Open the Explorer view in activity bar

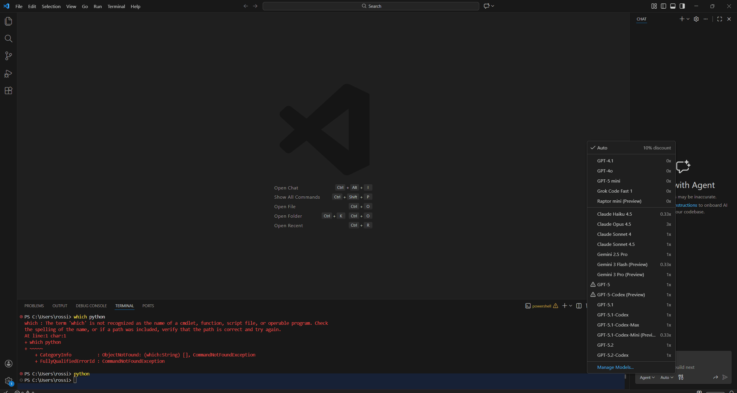tap(8, 21)
